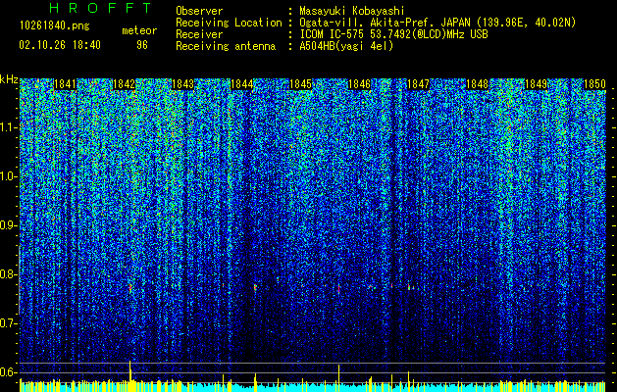
Task: Click the 0.8 frequency axis label
Action: [9, 274]
